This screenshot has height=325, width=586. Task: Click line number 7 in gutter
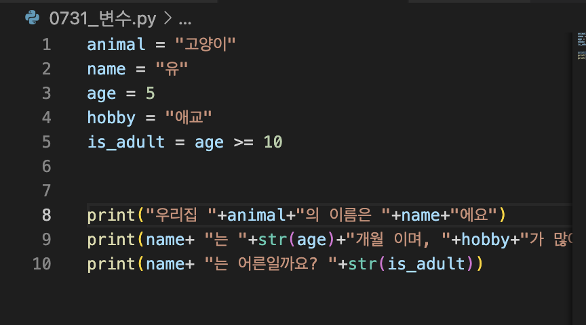click(46, 191)
